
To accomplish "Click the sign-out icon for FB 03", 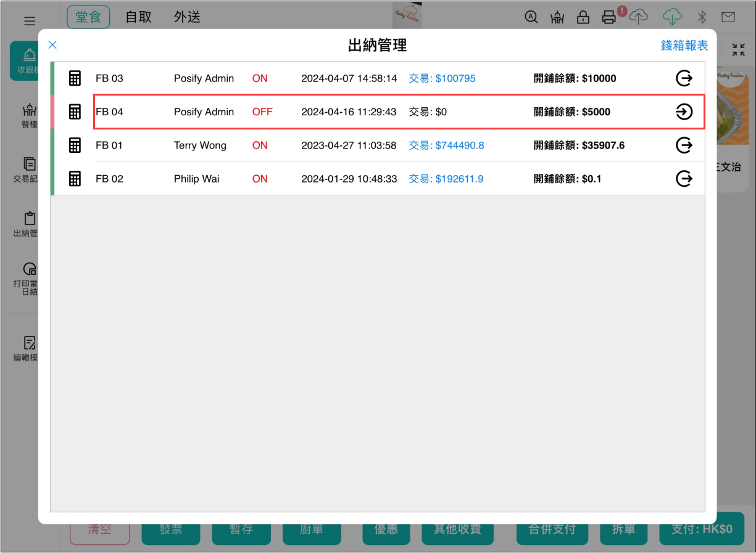I will click(684, 78).
